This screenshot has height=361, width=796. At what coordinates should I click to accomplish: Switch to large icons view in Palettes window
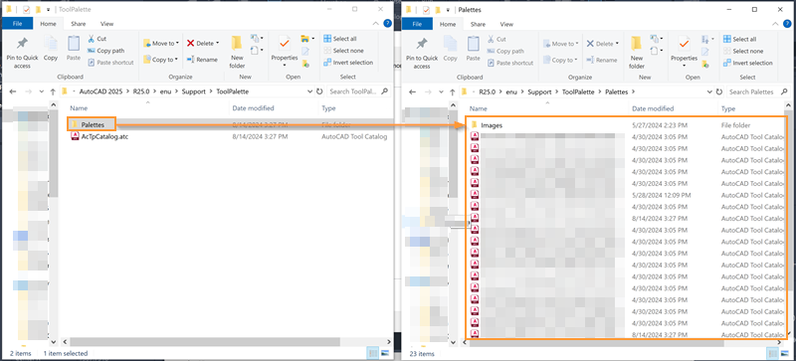coord(784,353)
